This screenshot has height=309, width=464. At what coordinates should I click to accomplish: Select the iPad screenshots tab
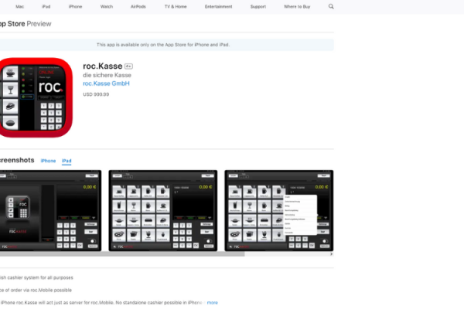(x=67, y=161)
